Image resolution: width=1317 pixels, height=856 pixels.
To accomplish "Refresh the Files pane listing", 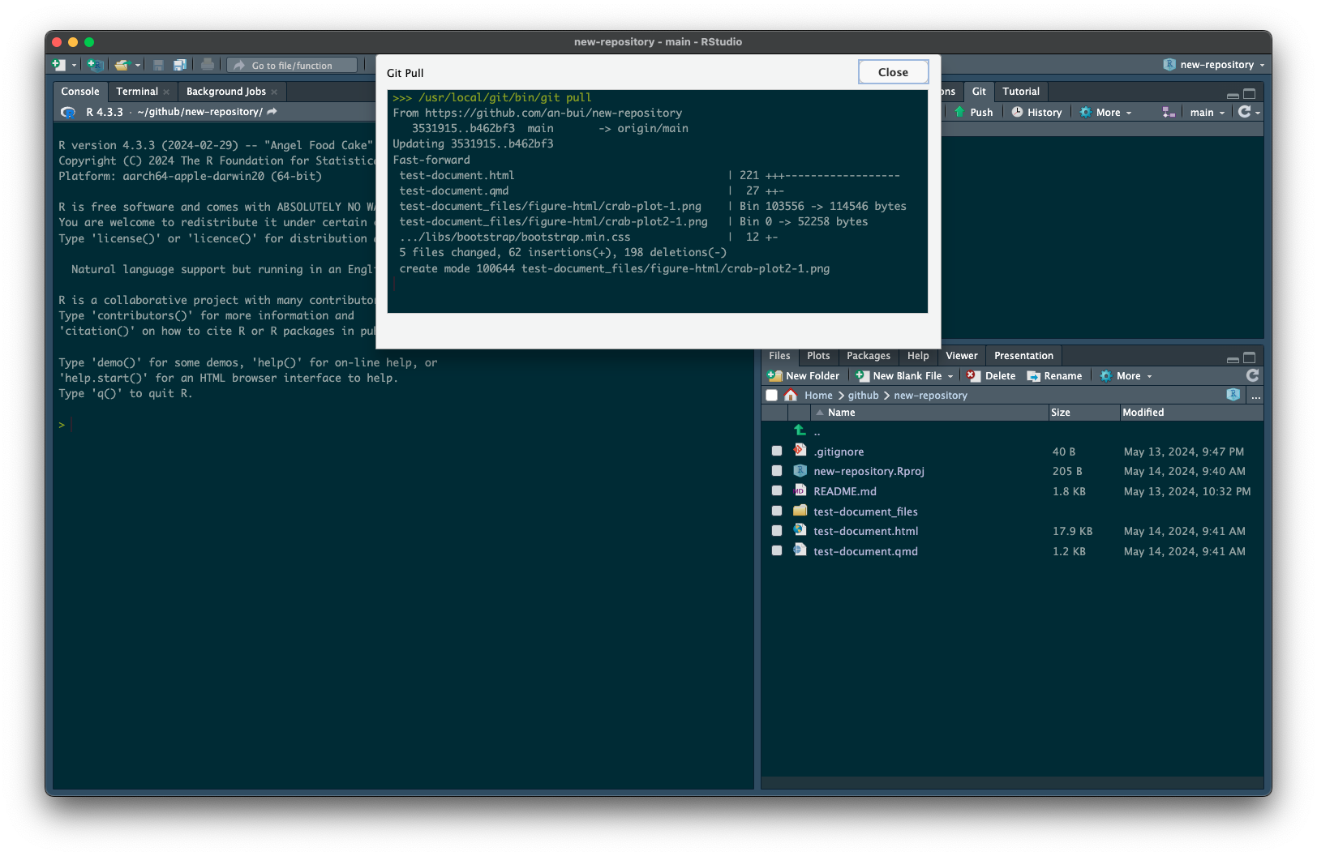I will click(x=1252, y=375).
